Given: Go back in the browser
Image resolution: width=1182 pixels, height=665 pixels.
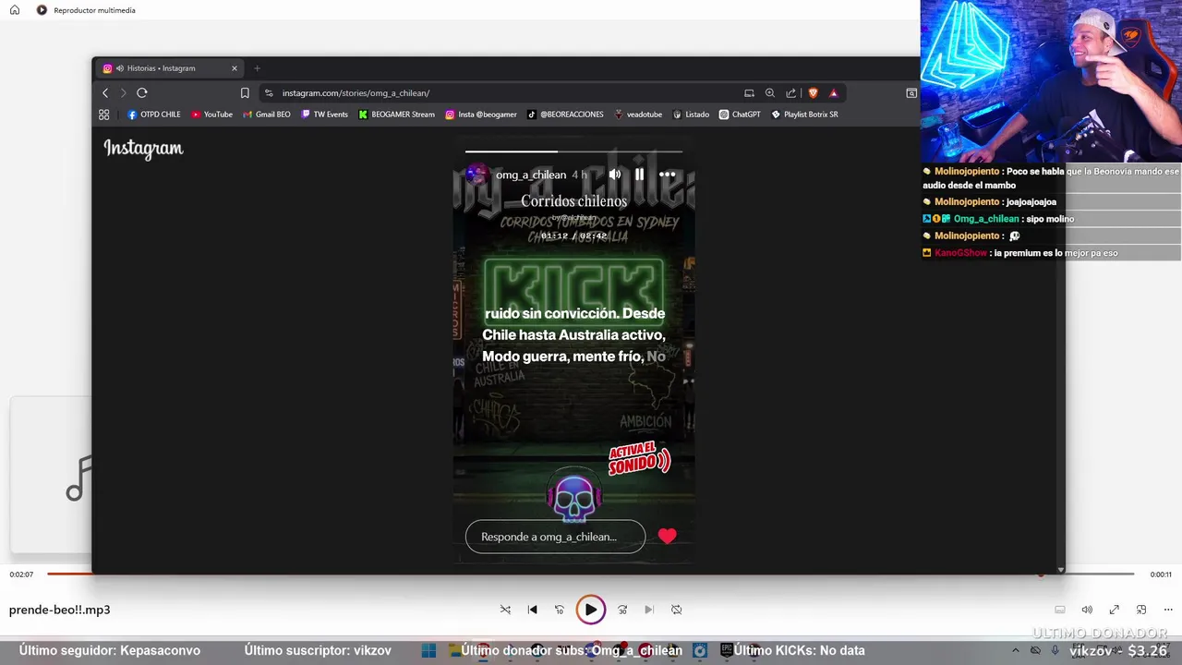Looking at the screenshot, I should click(105, 92).
